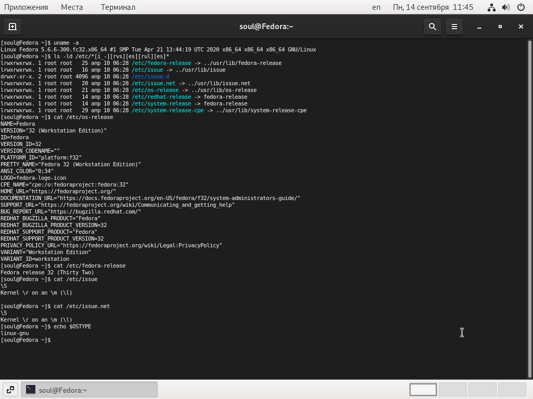Click the /etc/fedora-release path text
533x399 pixels.
point(161,63)
